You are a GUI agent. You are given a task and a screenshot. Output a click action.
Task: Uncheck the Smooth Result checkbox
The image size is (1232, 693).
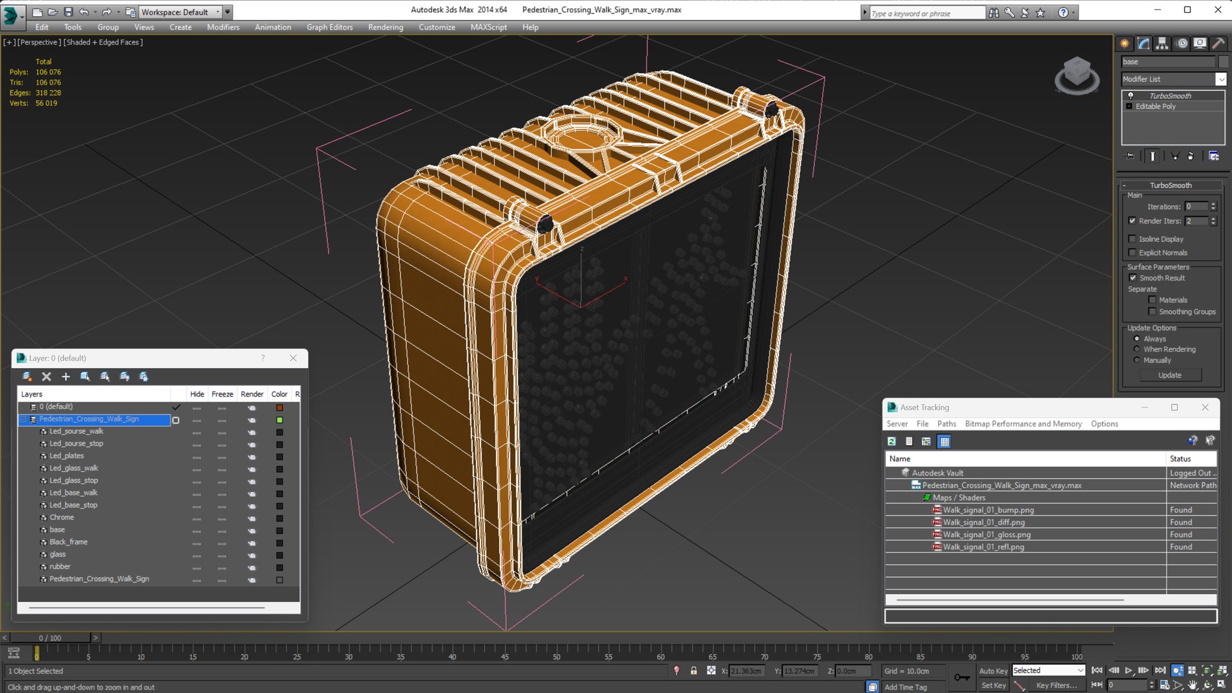click(1133, 278)
